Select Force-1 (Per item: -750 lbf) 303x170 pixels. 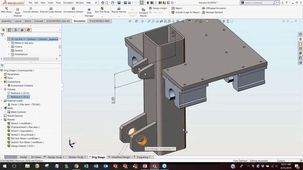point(25,104)
